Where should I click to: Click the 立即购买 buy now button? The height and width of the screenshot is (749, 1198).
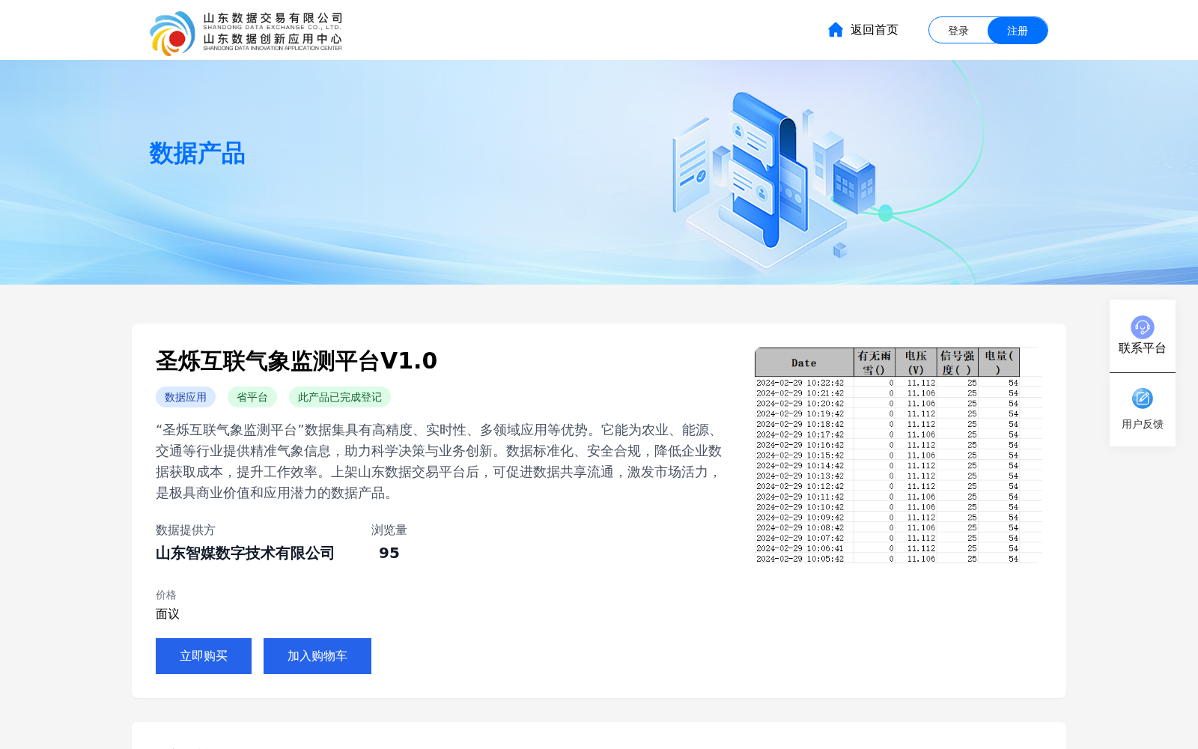coord(204,656)
